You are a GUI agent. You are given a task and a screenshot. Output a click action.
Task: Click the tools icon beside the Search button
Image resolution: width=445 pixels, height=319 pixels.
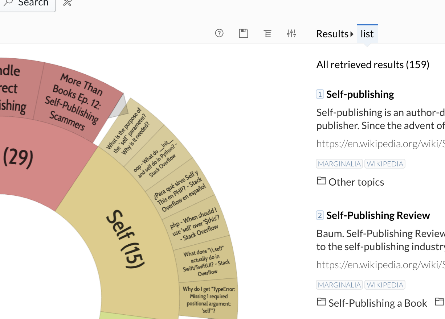click(x=67, y=3)
